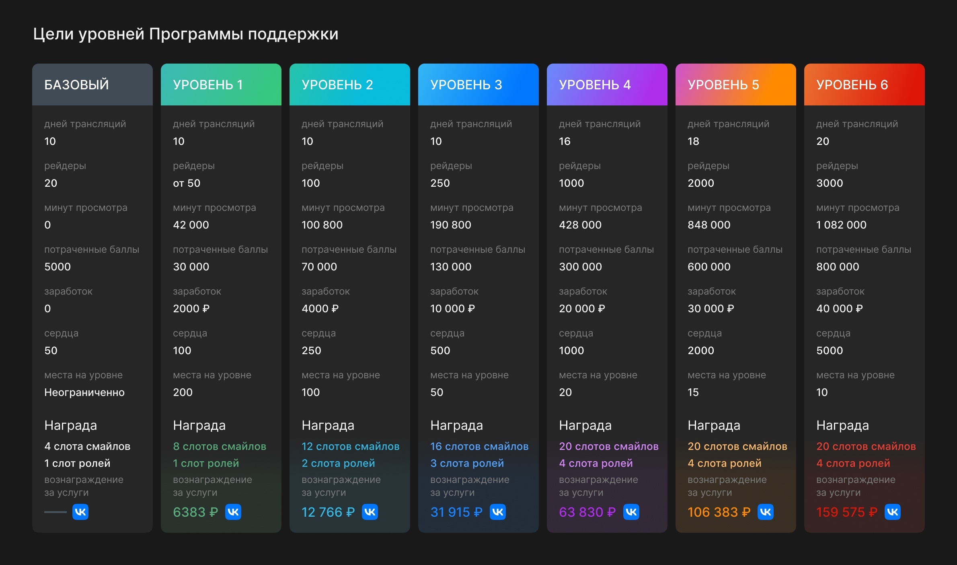Click the 1 082 000 minutes value
This screenshot has width=957, height=565.
click(x=841, y=225)
